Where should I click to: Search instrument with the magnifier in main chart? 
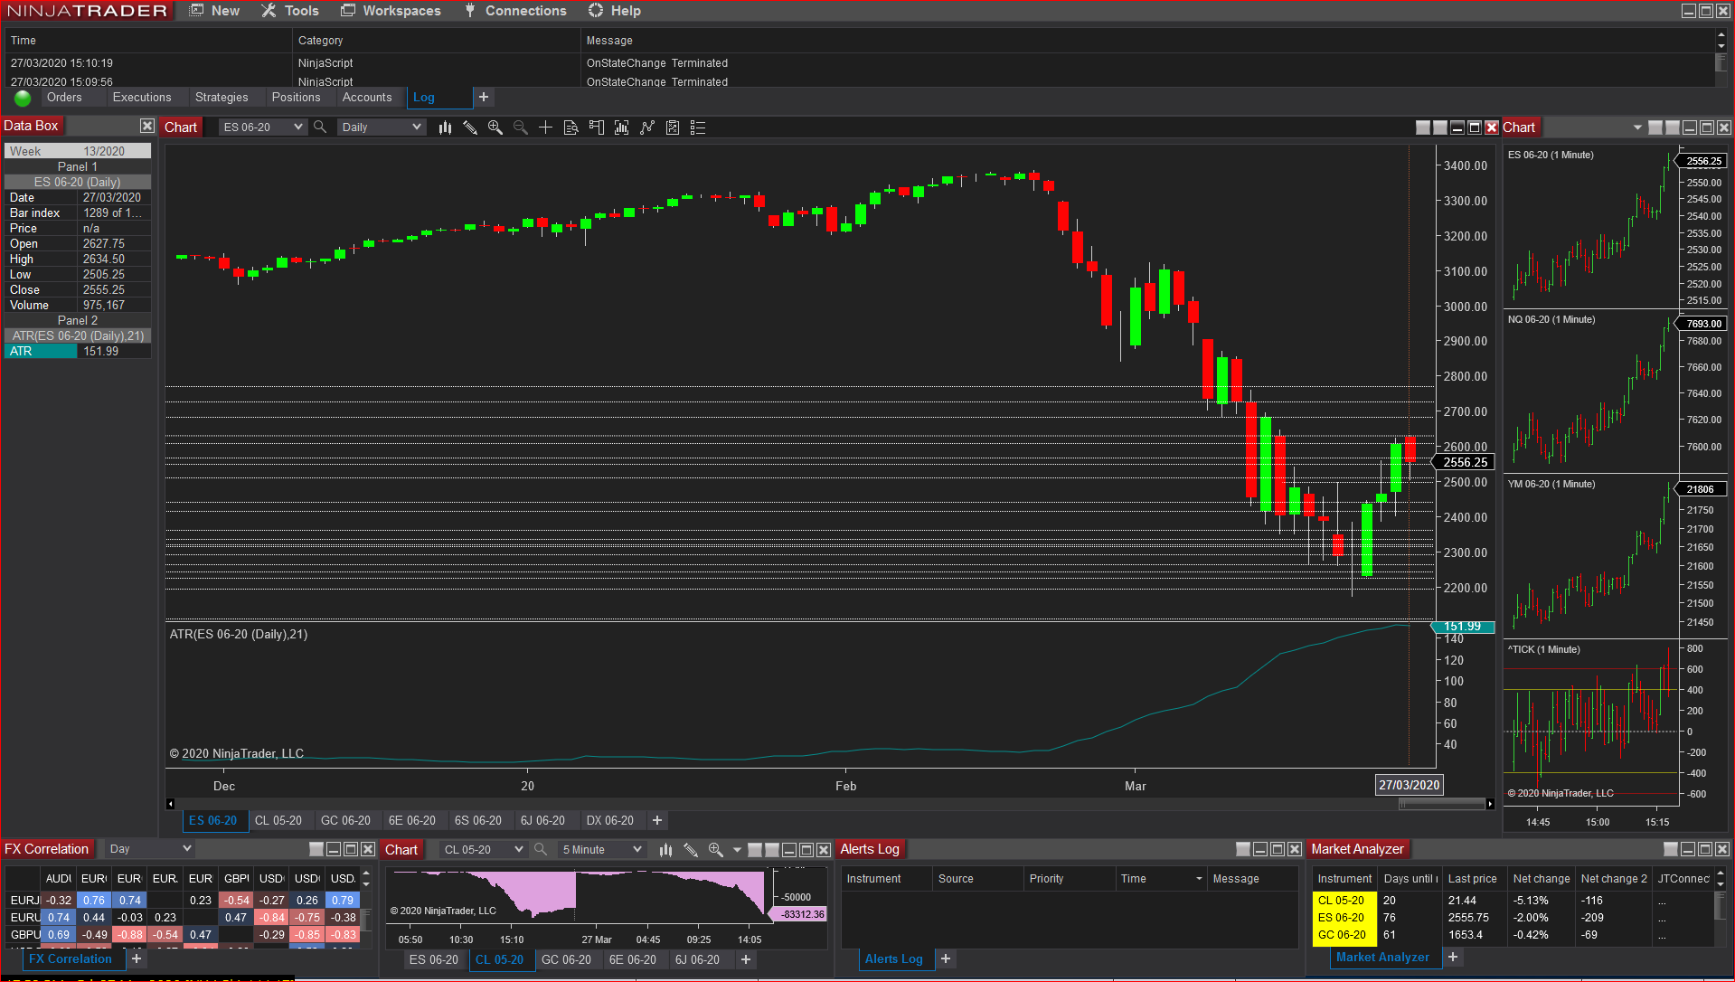click(x=320, y=127)
